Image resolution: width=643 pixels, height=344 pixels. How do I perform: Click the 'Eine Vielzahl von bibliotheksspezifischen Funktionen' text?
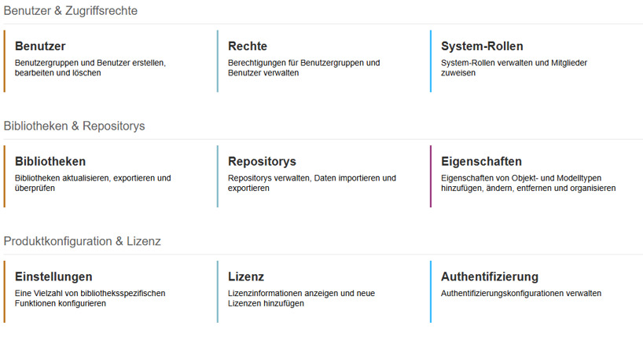coord(90,298)
